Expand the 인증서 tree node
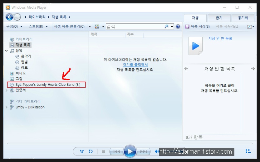260x162 pixels. click(x=6, y=90)
